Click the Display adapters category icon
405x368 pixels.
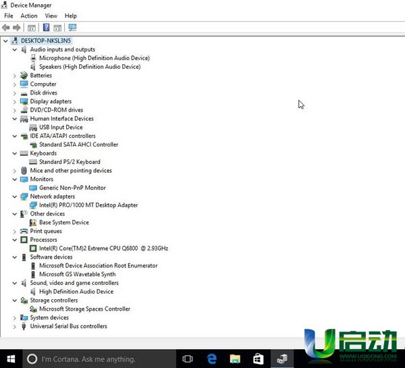point(24,101)
